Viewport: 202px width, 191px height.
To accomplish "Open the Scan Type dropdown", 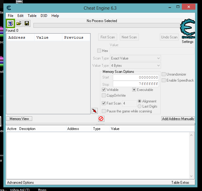I will (135, 58).
